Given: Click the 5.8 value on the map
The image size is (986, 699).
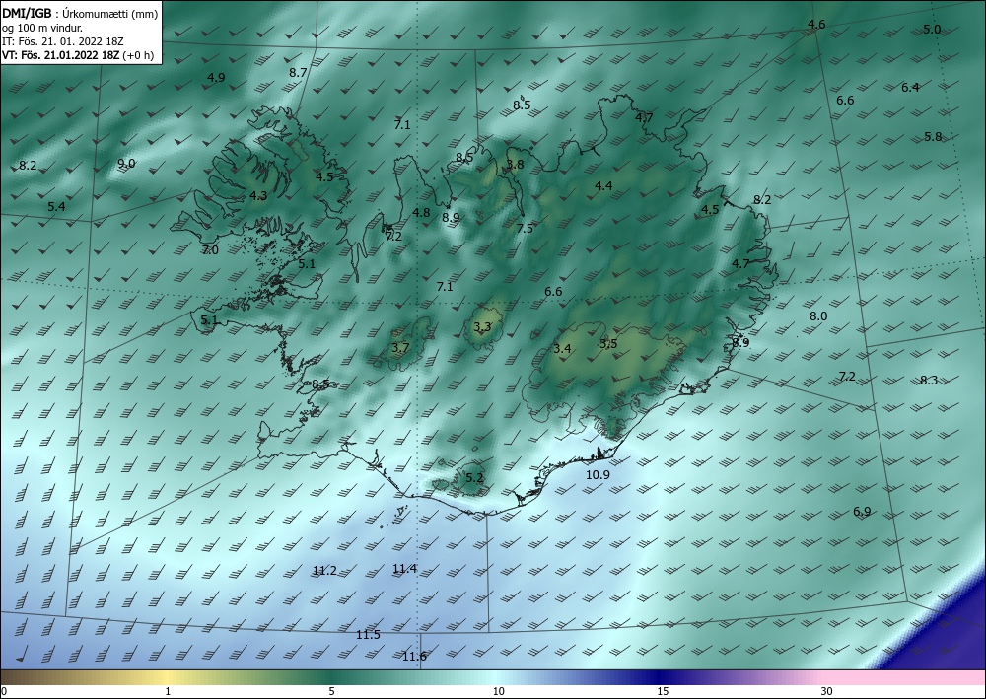Looking at the screenshot, I should 933,137.
